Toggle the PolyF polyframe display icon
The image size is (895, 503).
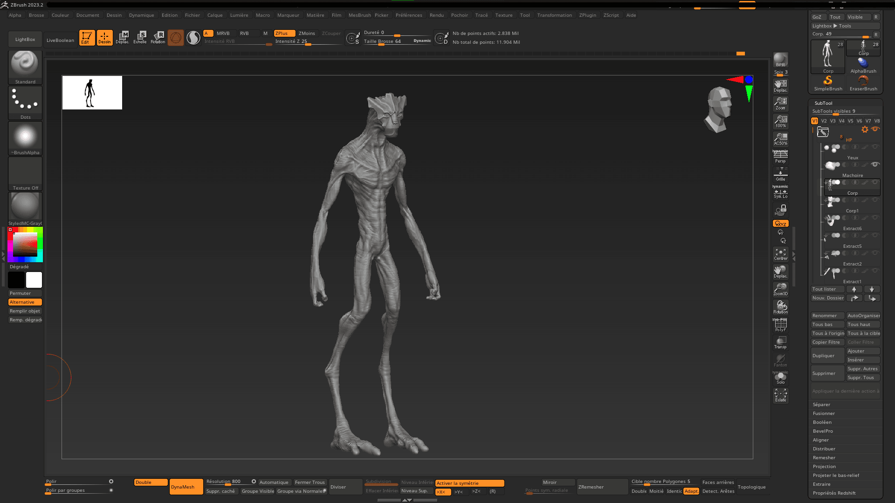click(780, 325)
